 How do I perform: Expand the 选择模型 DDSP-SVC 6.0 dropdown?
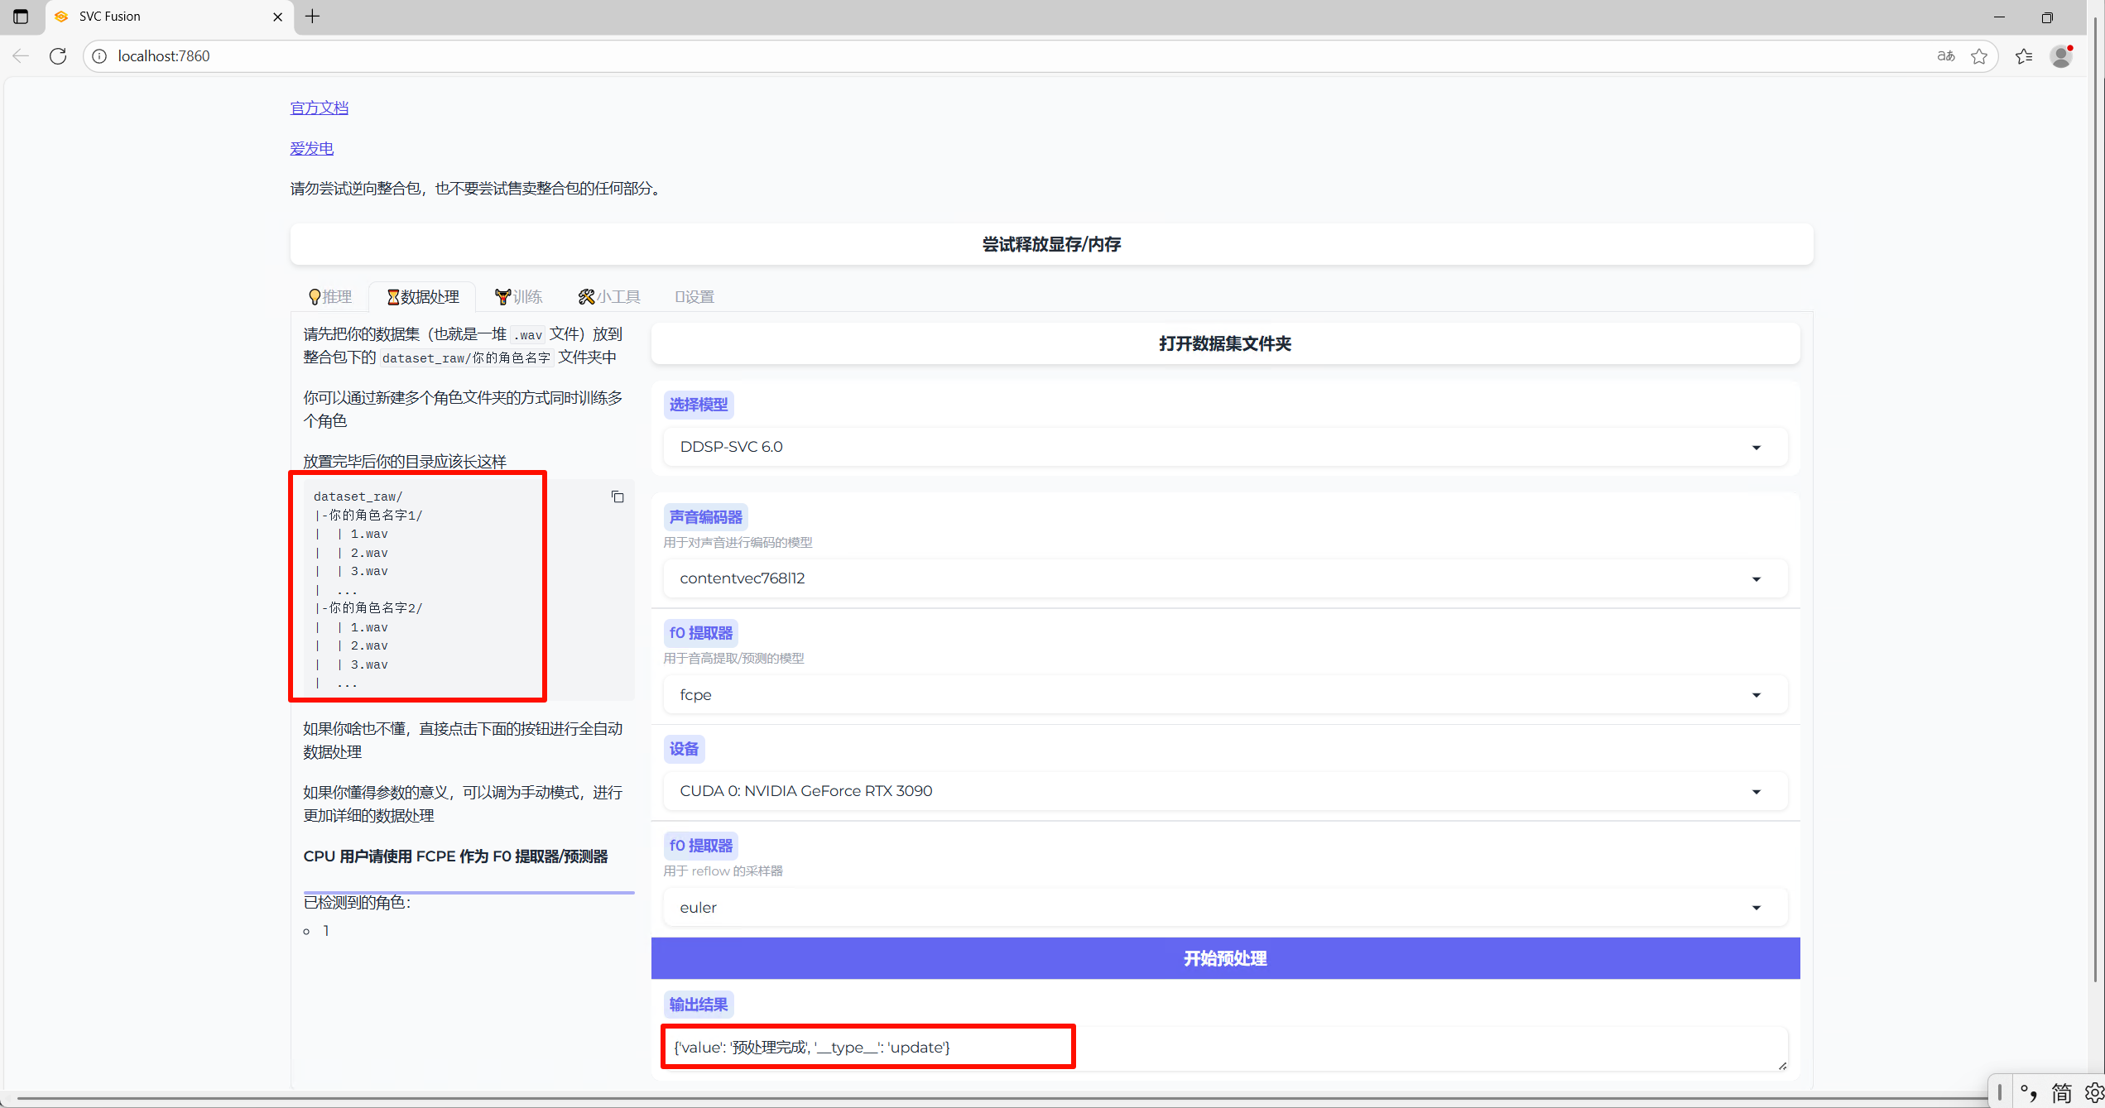pos(1224,447)
